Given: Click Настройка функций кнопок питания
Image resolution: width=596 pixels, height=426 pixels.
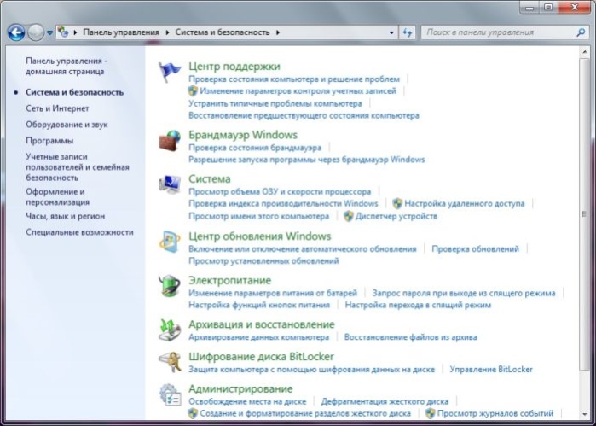Looking at the screenshot, I should (259, 305).
